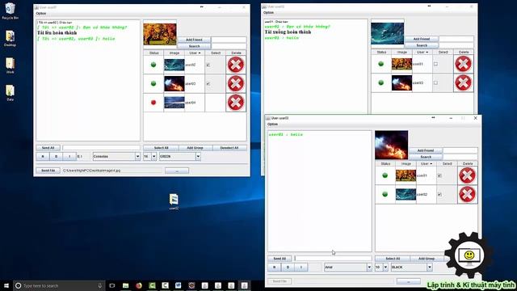Select the user02 file on desktop
Viewport: 517px width, 291px height.
(174, 201)
